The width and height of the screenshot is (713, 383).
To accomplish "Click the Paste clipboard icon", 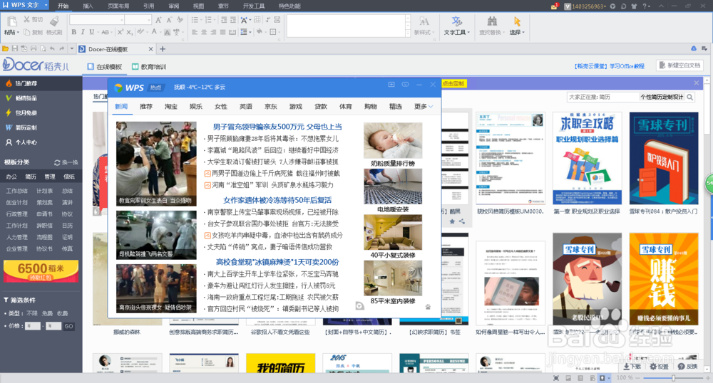I will pos(11,21).
